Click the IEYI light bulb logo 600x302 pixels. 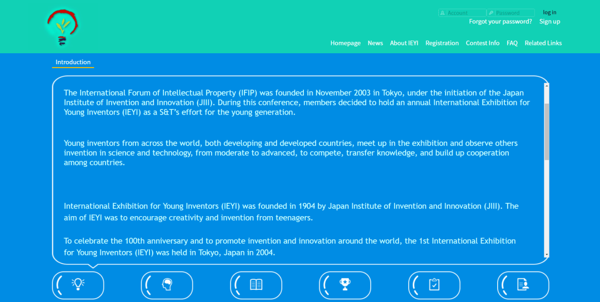(x=62, y=27)
